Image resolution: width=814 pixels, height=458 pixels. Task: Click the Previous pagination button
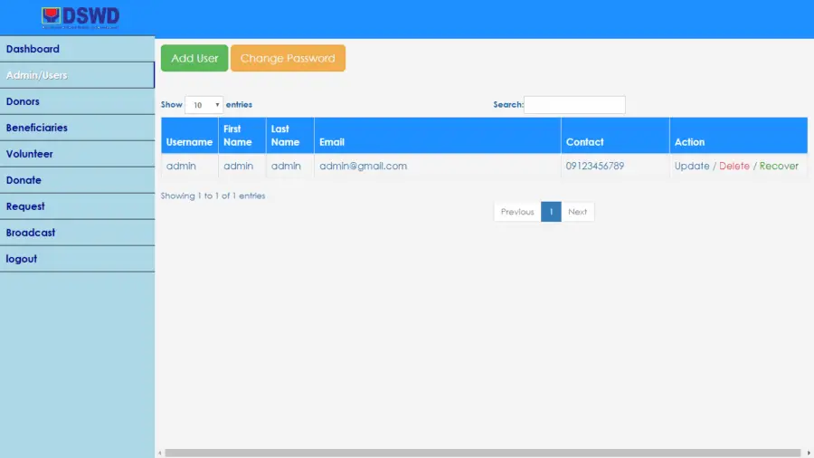point(517,212)
